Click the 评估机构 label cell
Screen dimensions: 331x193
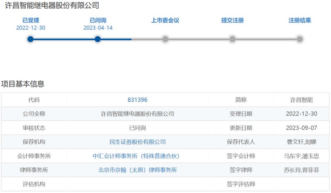(x=34, y=184)
